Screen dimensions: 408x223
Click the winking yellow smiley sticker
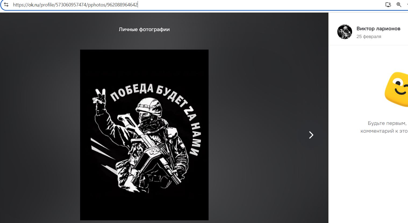pyautogui.click(x=398, y=89)
